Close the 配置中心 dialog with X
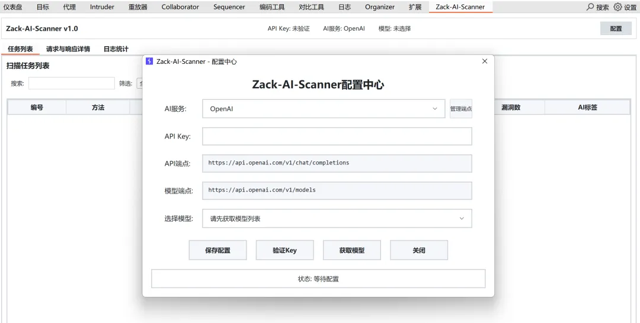The height and width of the screenshot is (323, 640). coord(485,61)
